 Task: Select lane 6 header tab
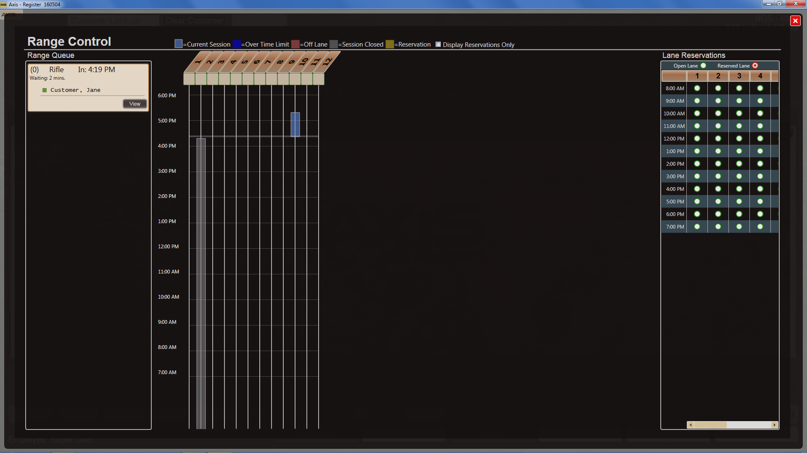(x=256, y=62)
